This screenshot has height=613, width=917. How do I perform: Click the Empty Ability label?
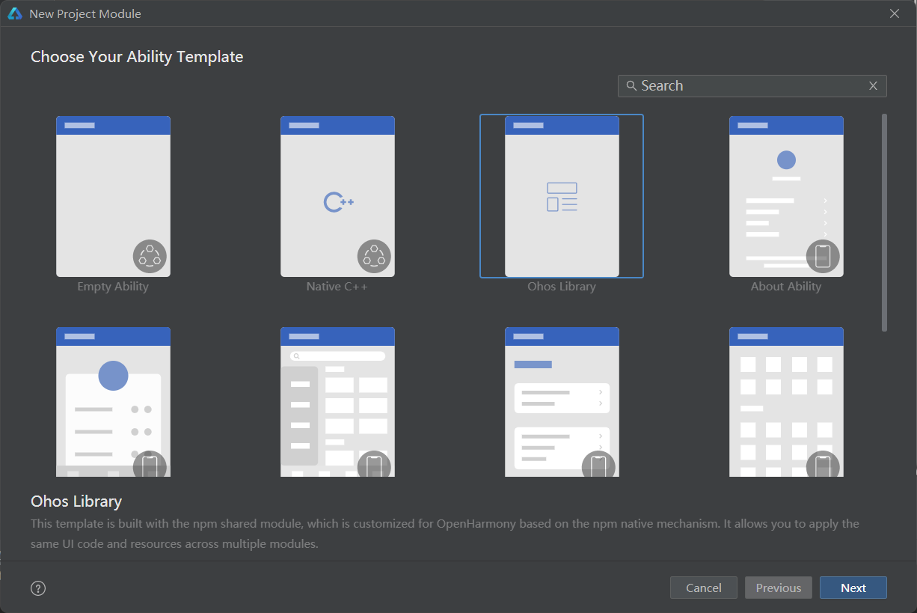[x=113, y=287]
